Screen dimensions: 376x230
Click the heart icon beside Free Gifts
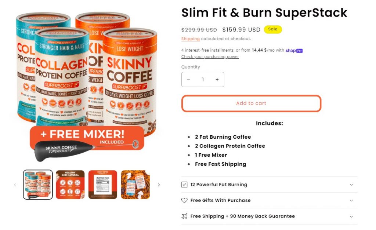184,200
